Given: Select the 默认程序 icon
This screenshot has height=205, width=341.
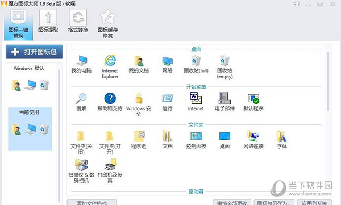Looking at the screenshot, I should tap(253, 102).
